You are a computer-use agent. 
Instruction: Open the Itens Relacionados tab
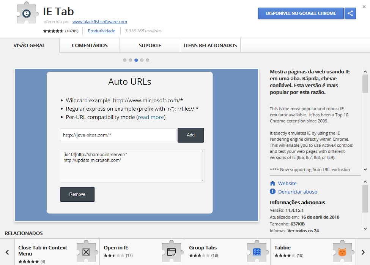pos(210,45)
